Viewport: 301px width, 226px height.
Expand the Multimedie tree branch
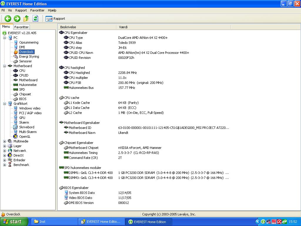tap(4, 141)
